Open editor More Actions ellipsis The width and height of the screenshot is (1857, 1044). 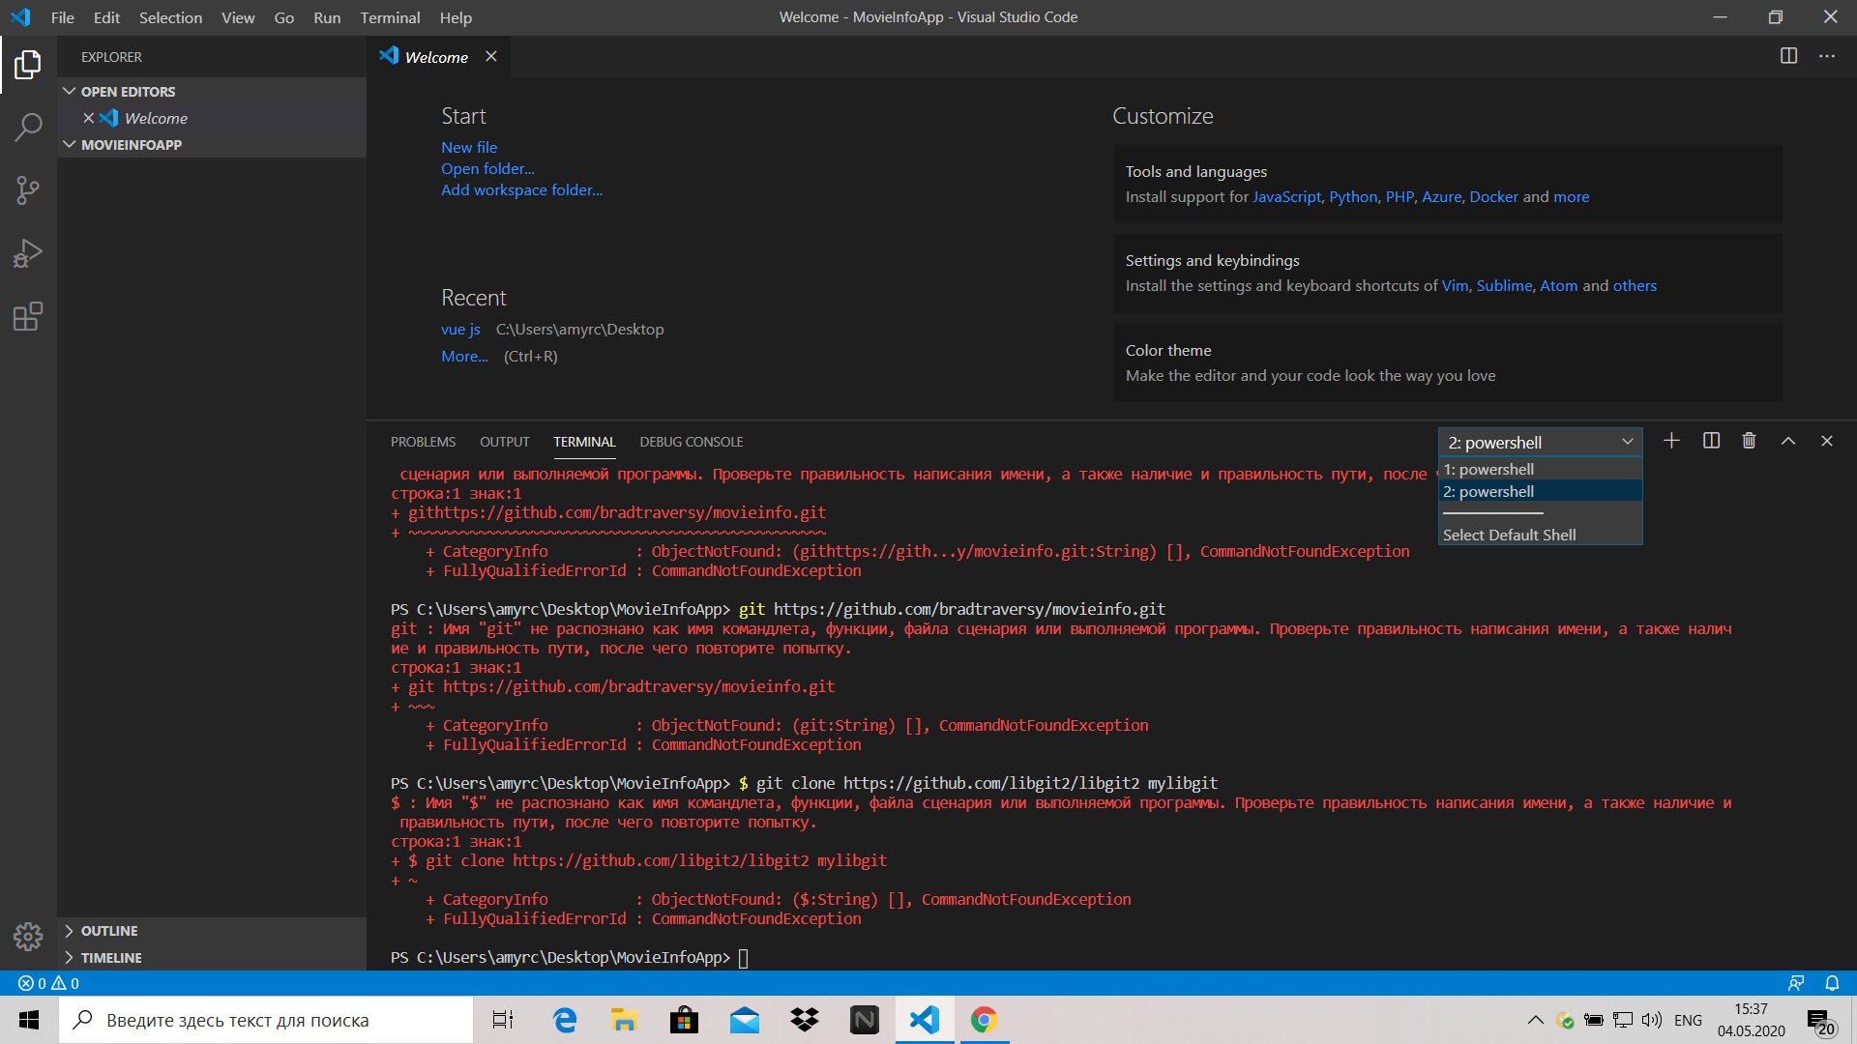tap(1826, 56)
